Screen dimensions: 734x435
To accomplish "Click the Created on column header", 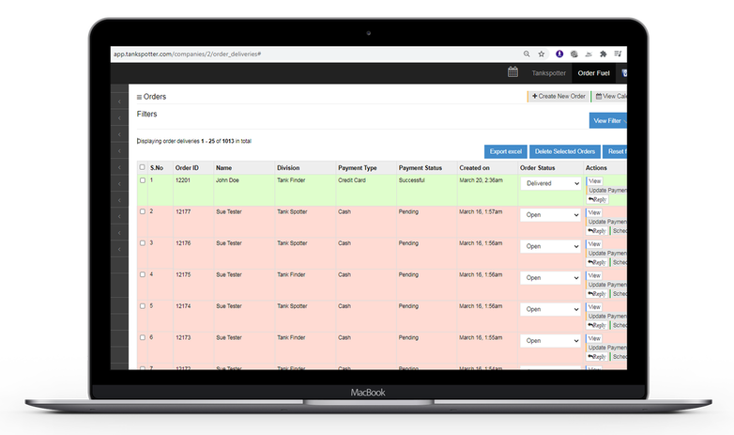I will click(x=474, y=168).
